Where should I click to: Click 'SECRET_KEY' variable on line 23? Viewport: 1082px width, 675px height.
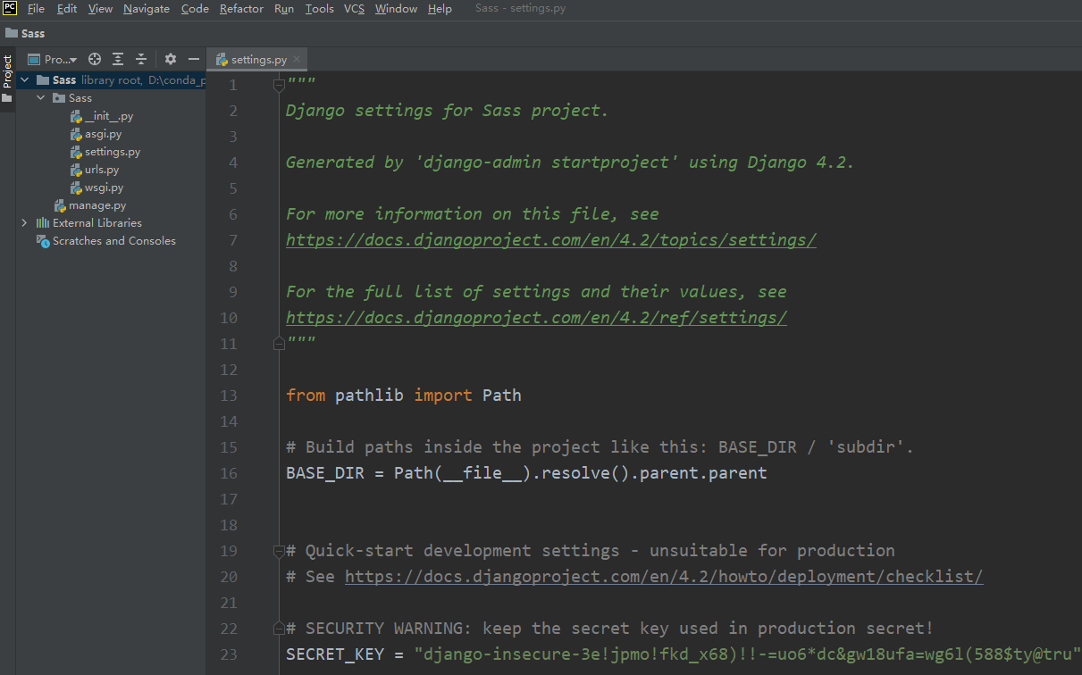335,654
